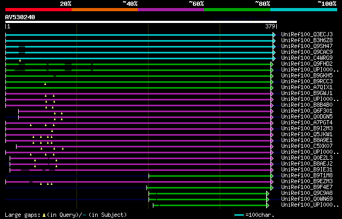This screenshot has height=219, width=342.
Task: Click the green arrowhead ending the Q9C9A8 alignment
Action: pyautogui.click(x=268, y=194)
